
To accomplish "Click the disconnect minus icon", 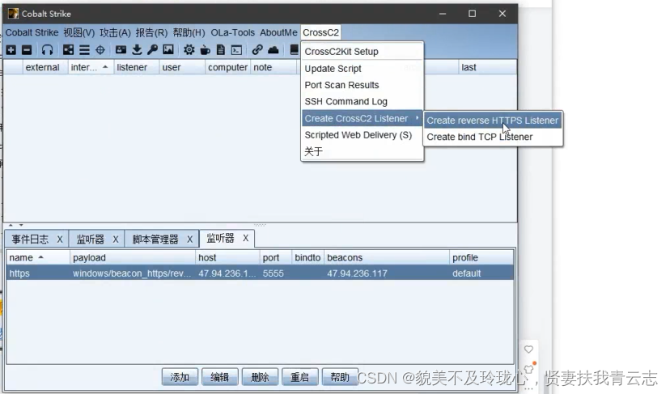I will [27, 50].
